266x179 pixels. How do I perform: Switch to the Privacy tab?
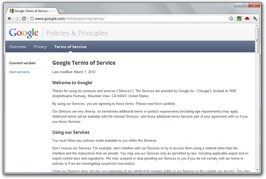point(40,47)
